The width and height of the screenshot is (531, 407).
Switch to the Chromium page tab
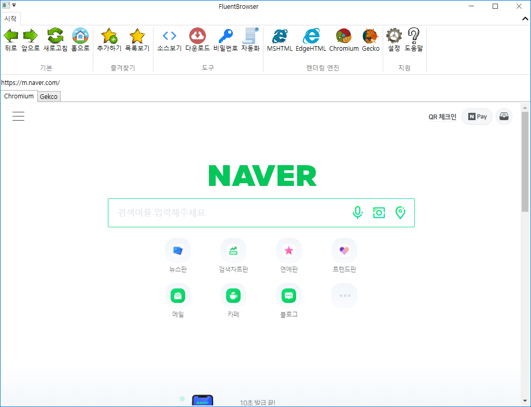coord(19,96)
